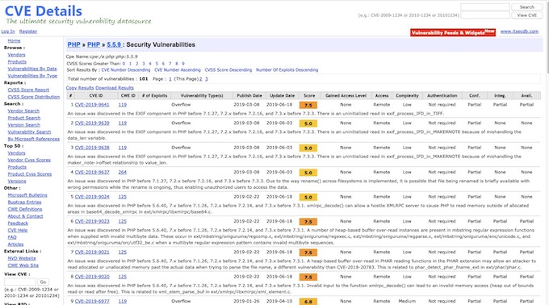
Task: Sort by Number Of Exploits Descending
Action: [287, 70]
